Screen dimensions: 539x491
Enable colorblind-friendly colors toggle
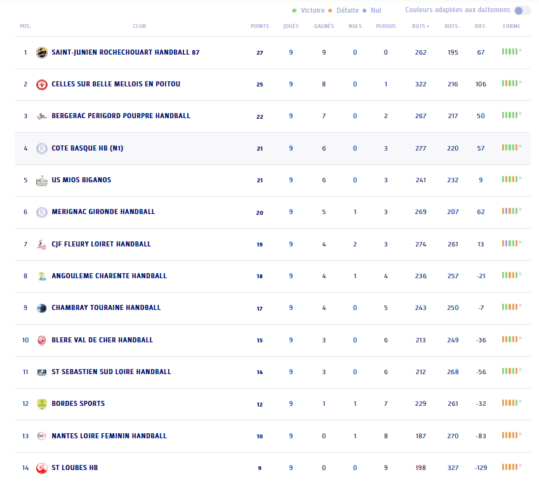coord(522,11)
